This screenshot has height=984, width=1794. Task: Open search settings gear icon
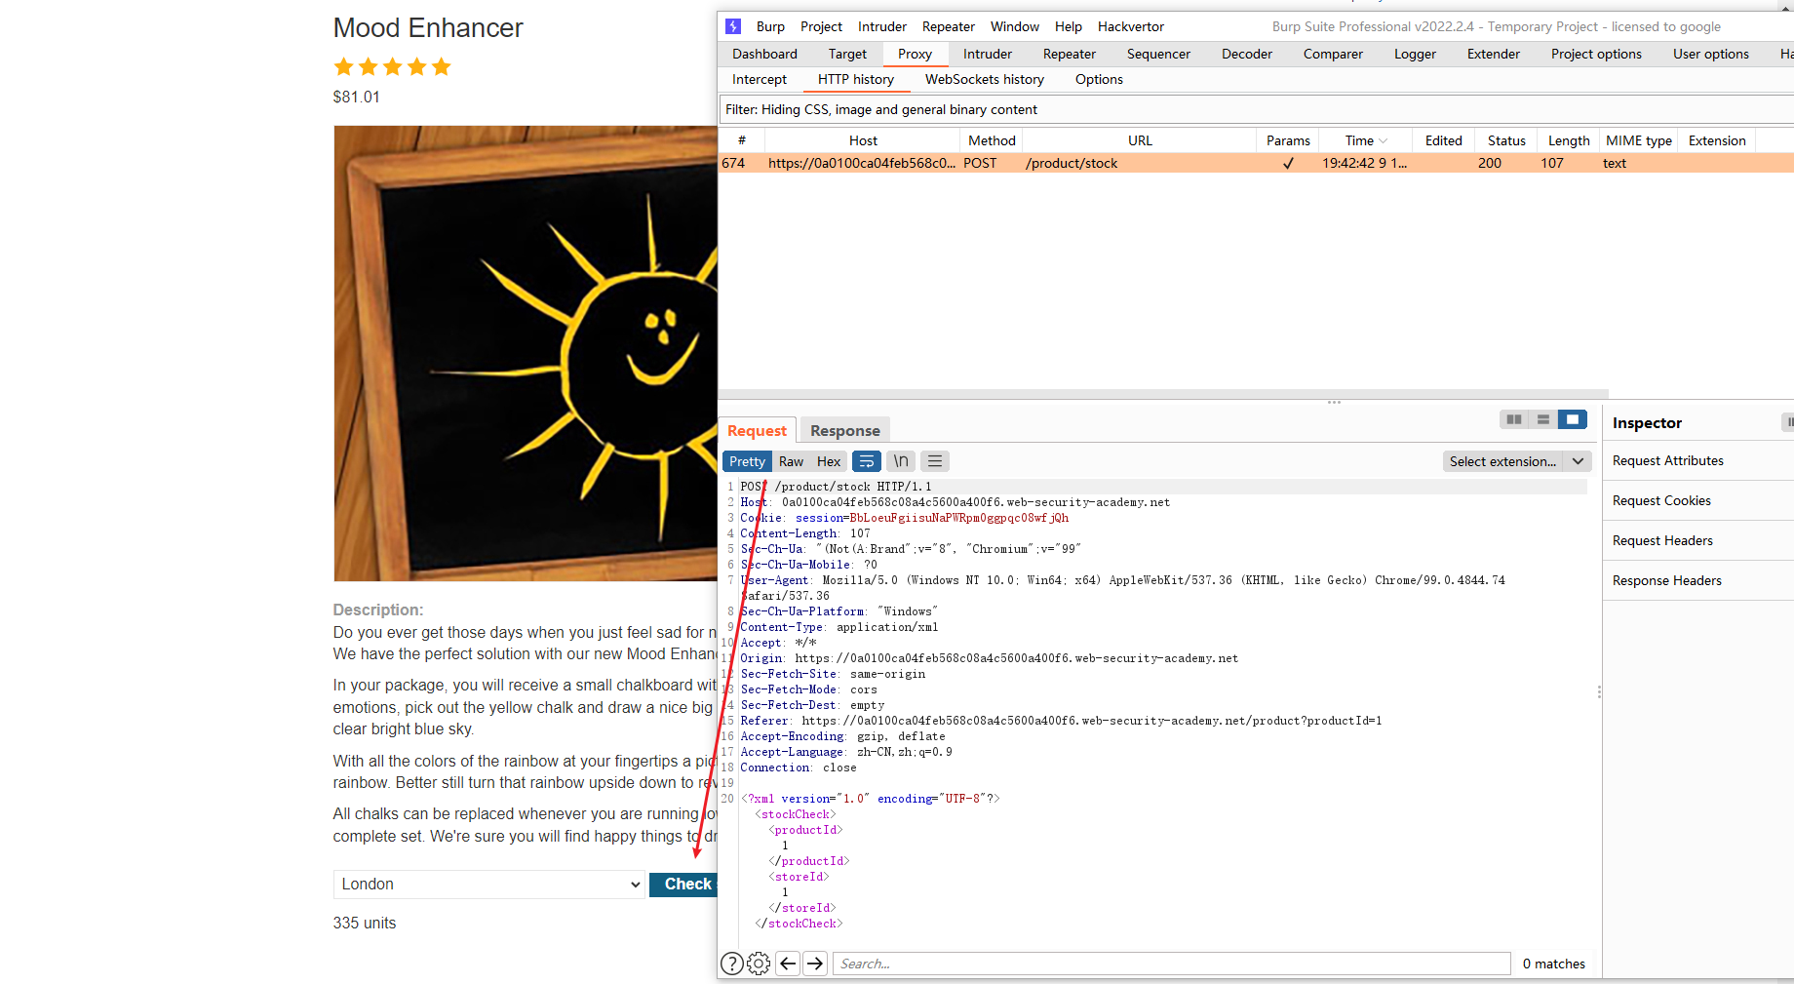point(759,964)
